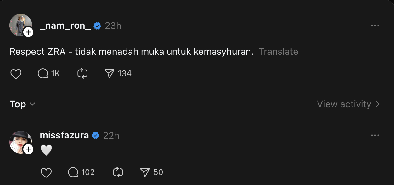Like missfazura's reply
394x185 pixels.
[46, 172]
